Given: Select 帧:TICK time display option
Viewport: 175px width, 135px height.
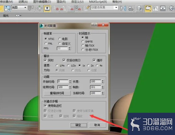Looking at the screenshot, I should coord(83,45).
